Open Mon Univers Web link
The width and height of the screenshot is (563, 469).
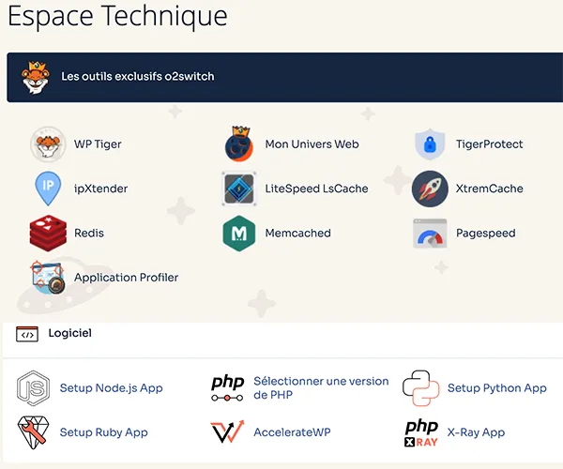312,144
